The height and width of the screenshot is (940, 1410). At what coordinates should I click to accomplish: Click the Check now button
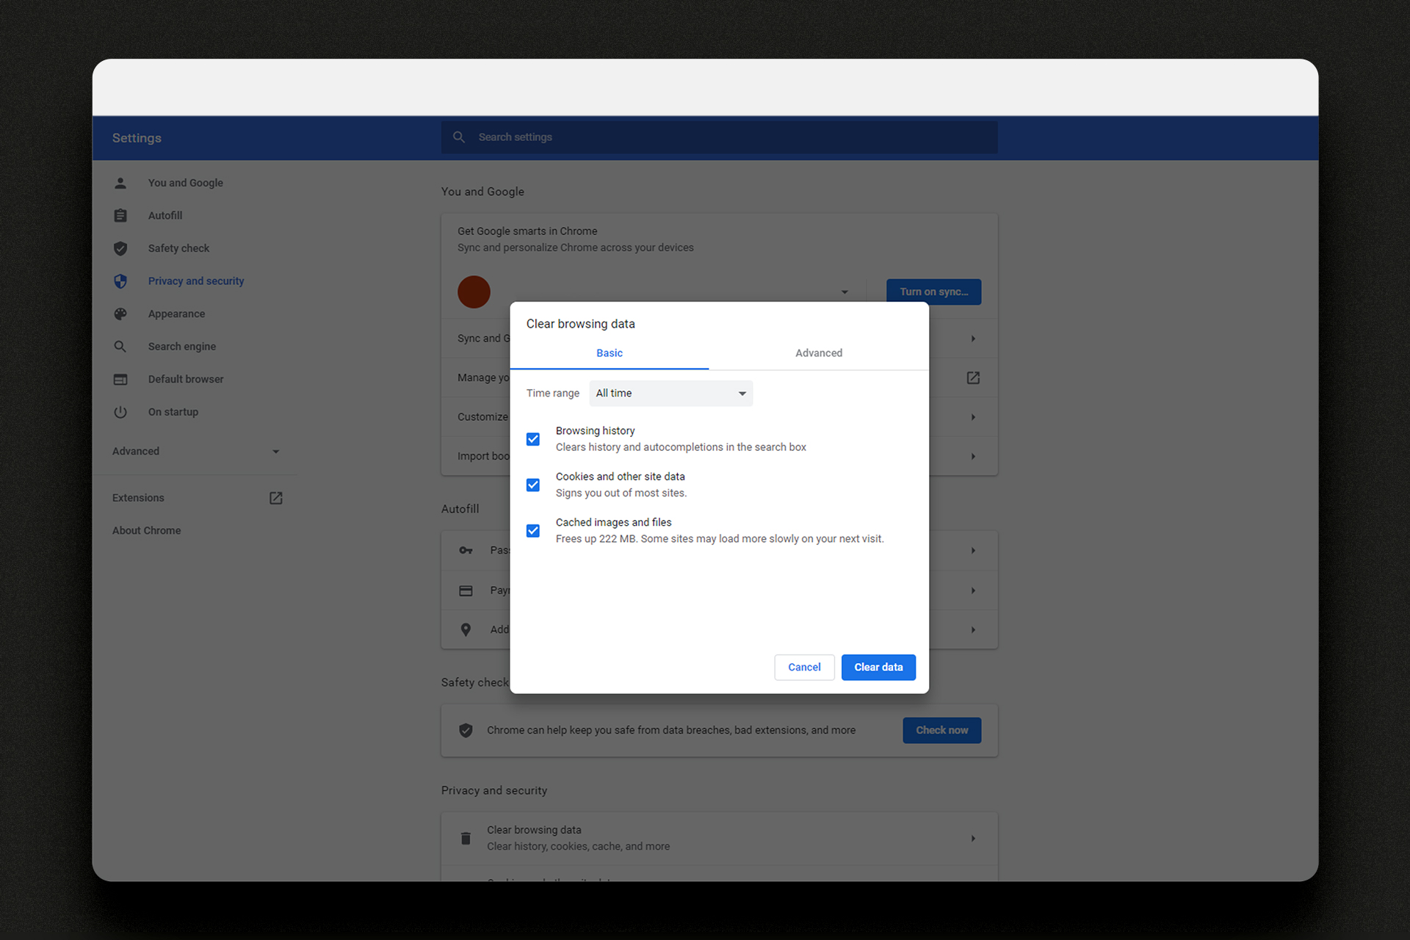tap(941, 730)
